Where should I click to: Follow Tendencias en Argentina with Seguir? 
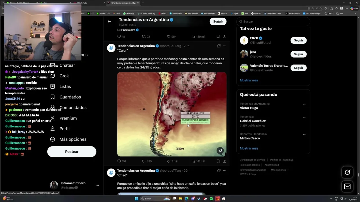point(218,21)
